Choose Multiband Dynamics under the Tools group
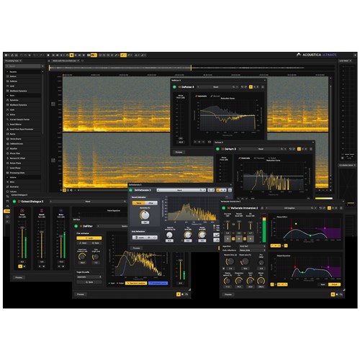 tap(18, 105)
